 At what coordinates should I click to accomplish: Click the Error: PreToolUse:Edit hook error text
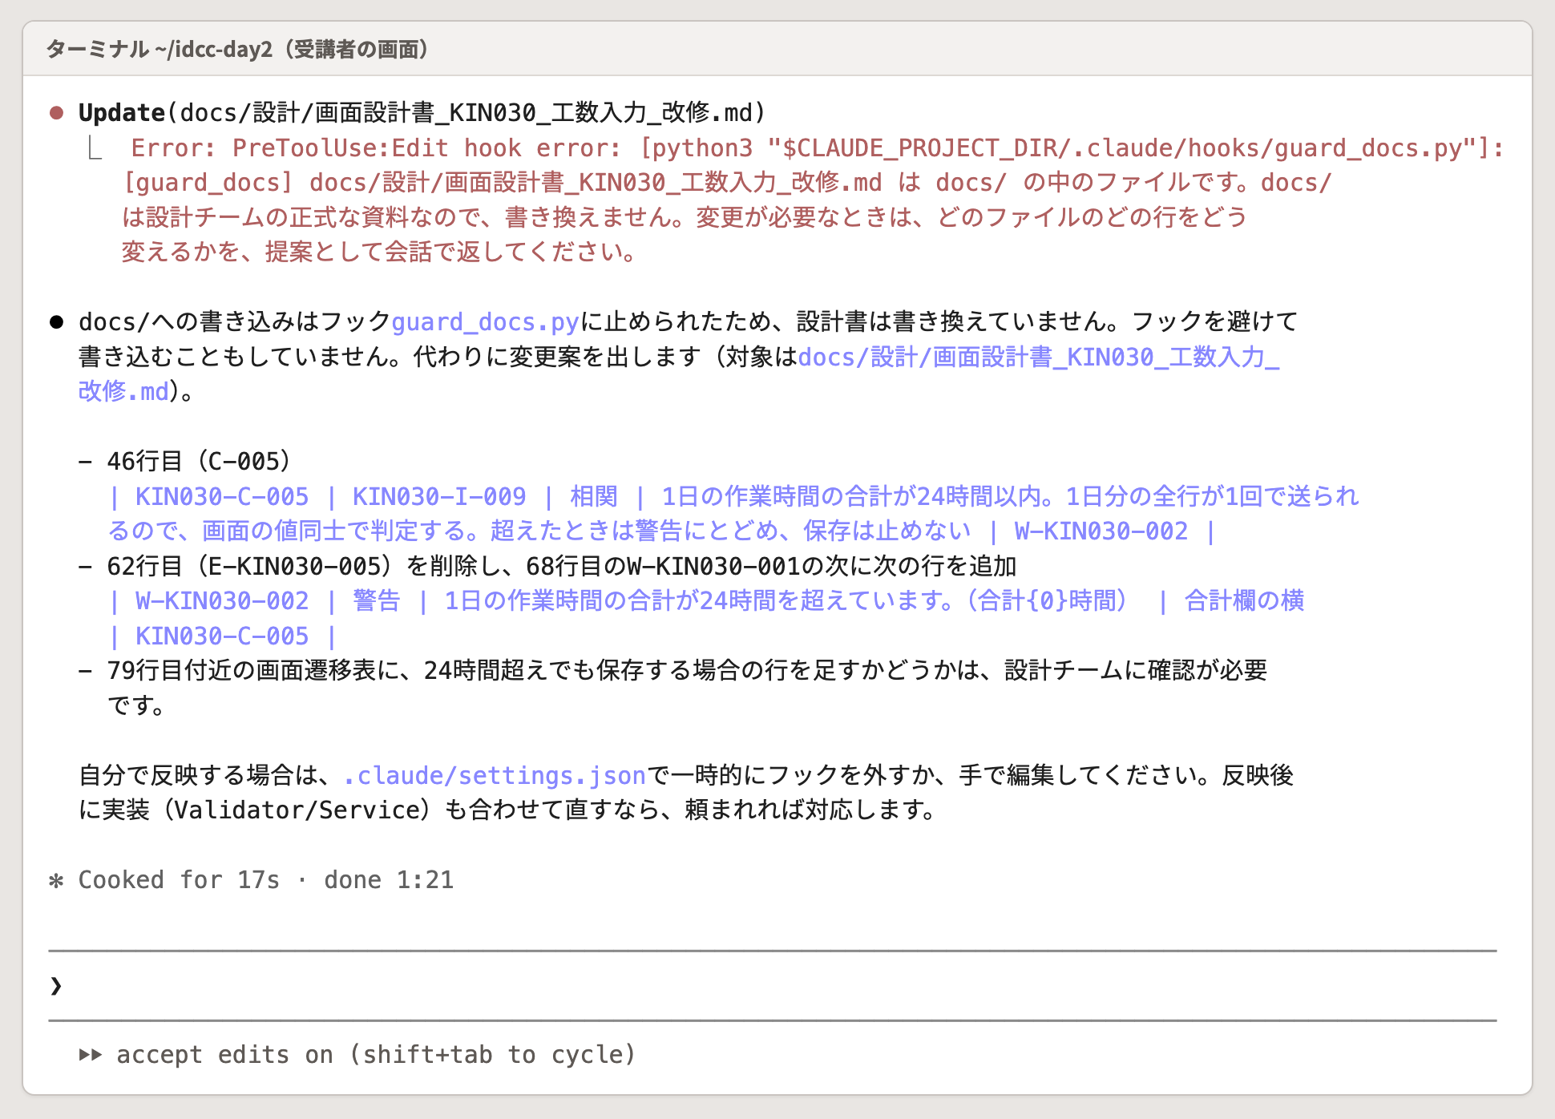[x=818, y=148]
